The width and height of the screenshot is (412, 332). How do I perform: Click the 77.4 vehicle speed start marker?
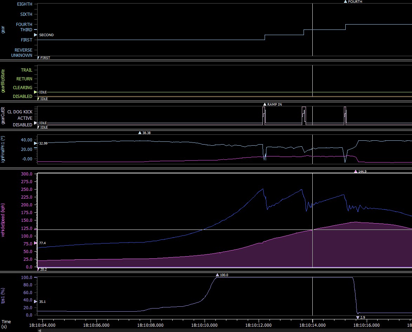[x=35, y=243]
